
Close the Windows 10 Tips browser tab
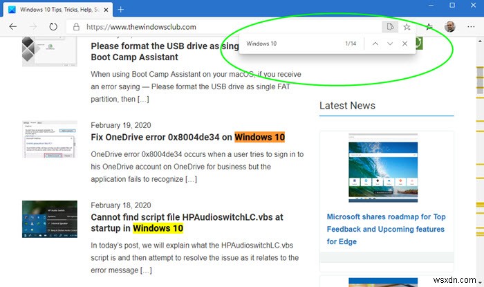pyautogui.click(x=106, y=10)
